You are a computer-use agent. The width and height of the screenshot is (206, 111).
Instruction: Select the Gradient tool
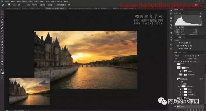click(2, 42)
